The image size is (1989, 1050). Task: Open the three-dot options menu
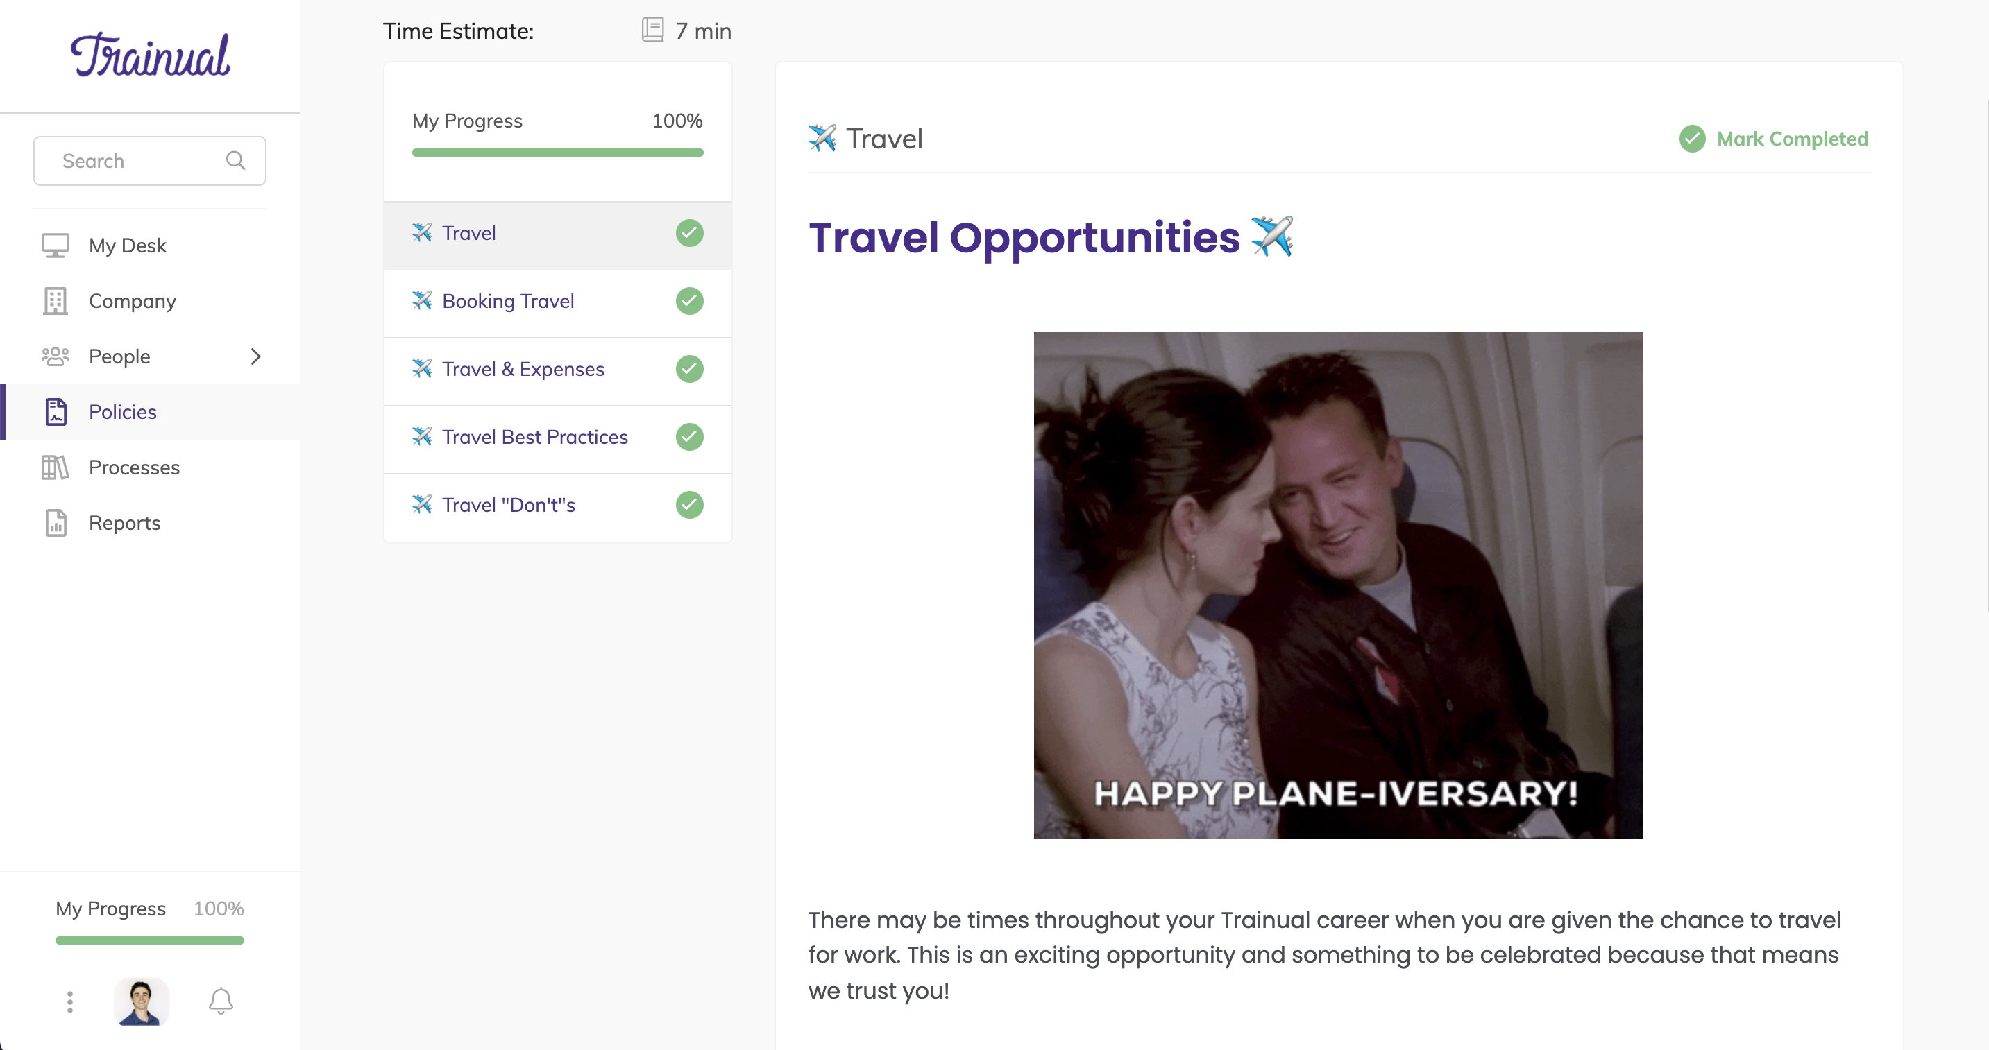pyautogui.click(x=69, y=1001)
